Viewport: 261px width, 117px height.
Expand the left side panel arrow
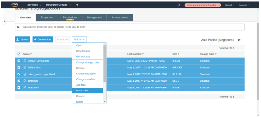click(x=4, y=21)
